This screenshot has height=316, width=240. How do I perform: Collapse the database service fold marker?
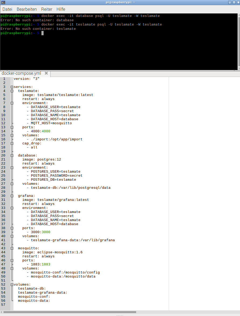pyautogui.click(x=12, y=156)
